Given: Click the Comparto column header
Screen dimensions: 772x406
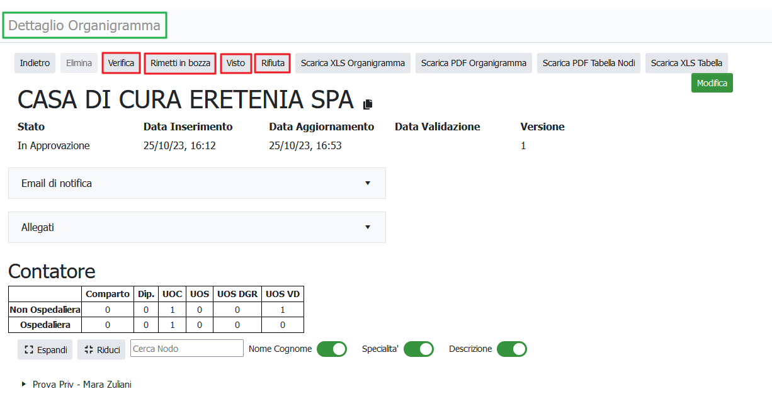Looking at the screenshot, I should point(108,294).
